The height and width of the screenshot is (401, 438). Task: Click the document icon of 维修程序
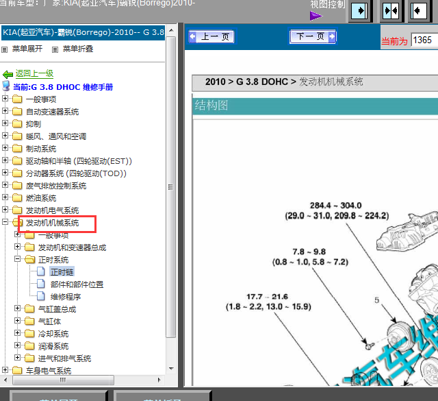[41, 296]
